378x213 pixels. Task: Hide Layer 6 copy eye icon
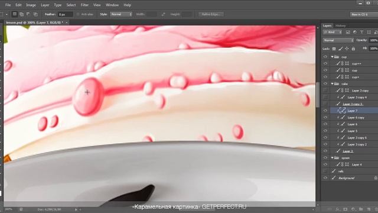(325, 117)
